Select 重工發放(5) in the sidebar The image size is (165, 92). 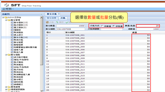20,27
